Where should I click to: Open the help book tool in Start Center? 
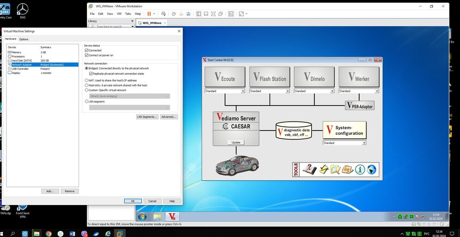309,169
